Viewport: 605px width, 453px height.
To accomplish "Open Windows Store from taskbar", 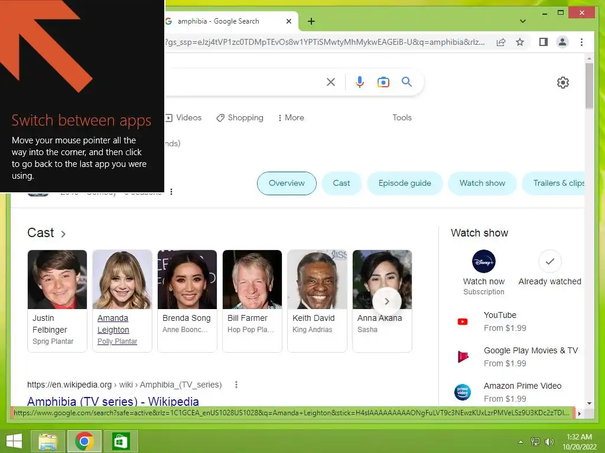I will [121, 441].
